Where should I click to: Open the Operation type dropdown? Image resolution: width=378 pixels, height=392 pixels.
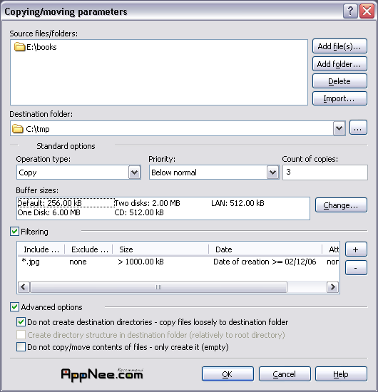135,172
